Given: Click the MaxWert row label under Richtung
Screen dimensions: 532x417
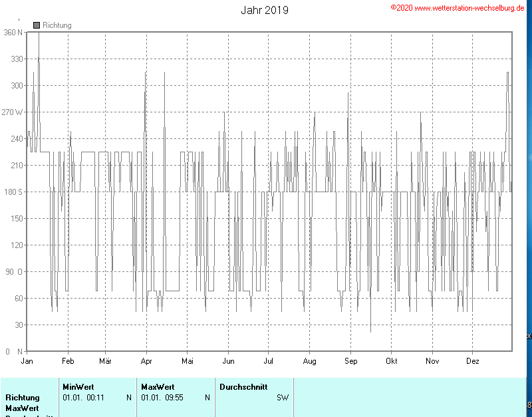Looking at the screenshot, I should 22,408.
